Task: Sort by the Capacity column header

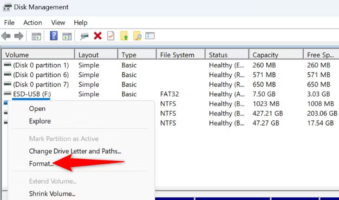Action: (276, 55)
